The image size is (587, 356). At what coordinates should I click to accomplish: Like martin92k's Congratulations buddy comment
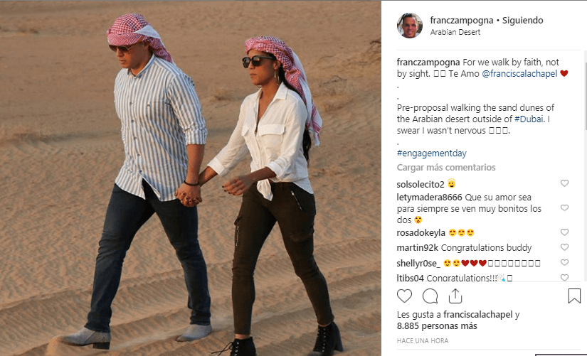[564, 247]
